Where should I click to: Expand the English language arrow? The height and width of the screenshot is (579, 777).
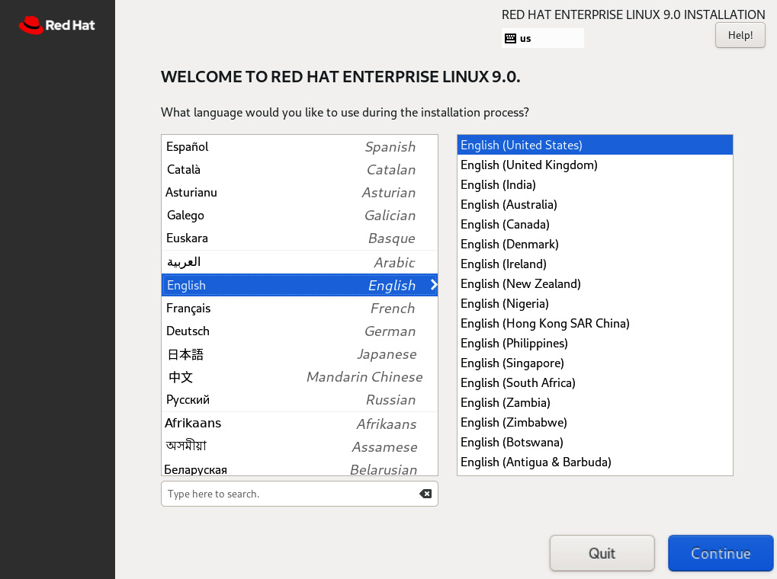click(x=434, y=285)
